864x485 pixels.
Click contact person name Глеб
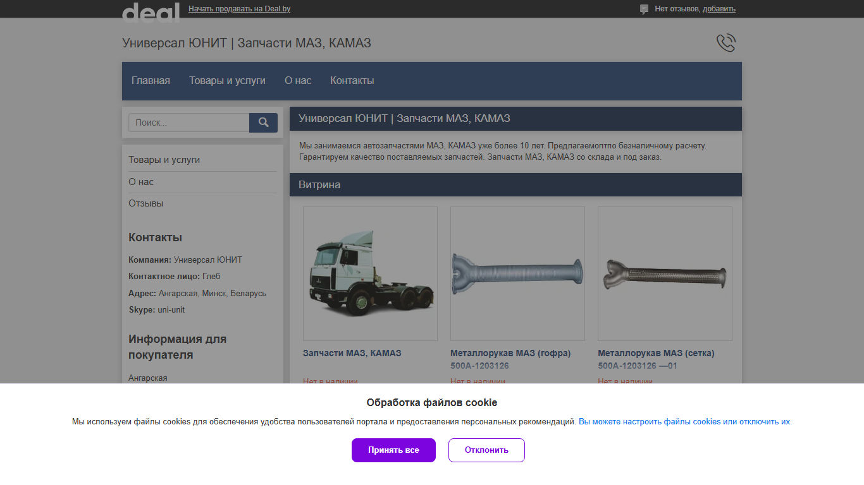(x=211, y=277)
